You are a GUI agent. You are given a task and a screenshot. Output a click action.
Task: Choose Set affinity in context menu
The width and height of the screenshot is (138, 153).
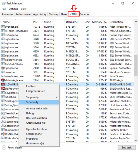coord(39,102)
